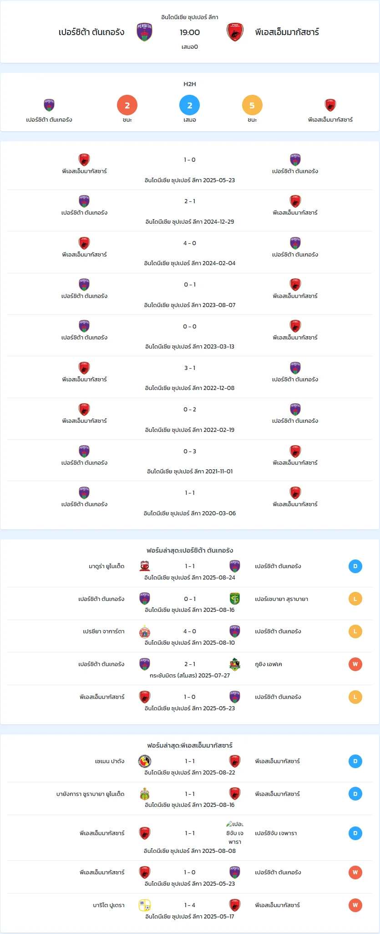380x934 pixels.
Task: Click the broken Persijap Jepara image
Action: pyautogui.click(x=235, y=833)
